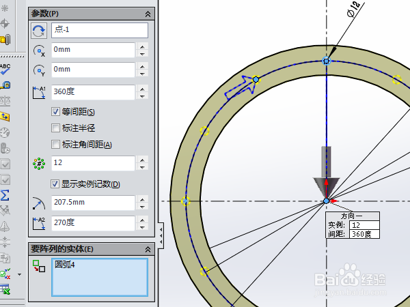Decrease the instance count of 12
Screen dimensions: 410x307
coord(142,167)
